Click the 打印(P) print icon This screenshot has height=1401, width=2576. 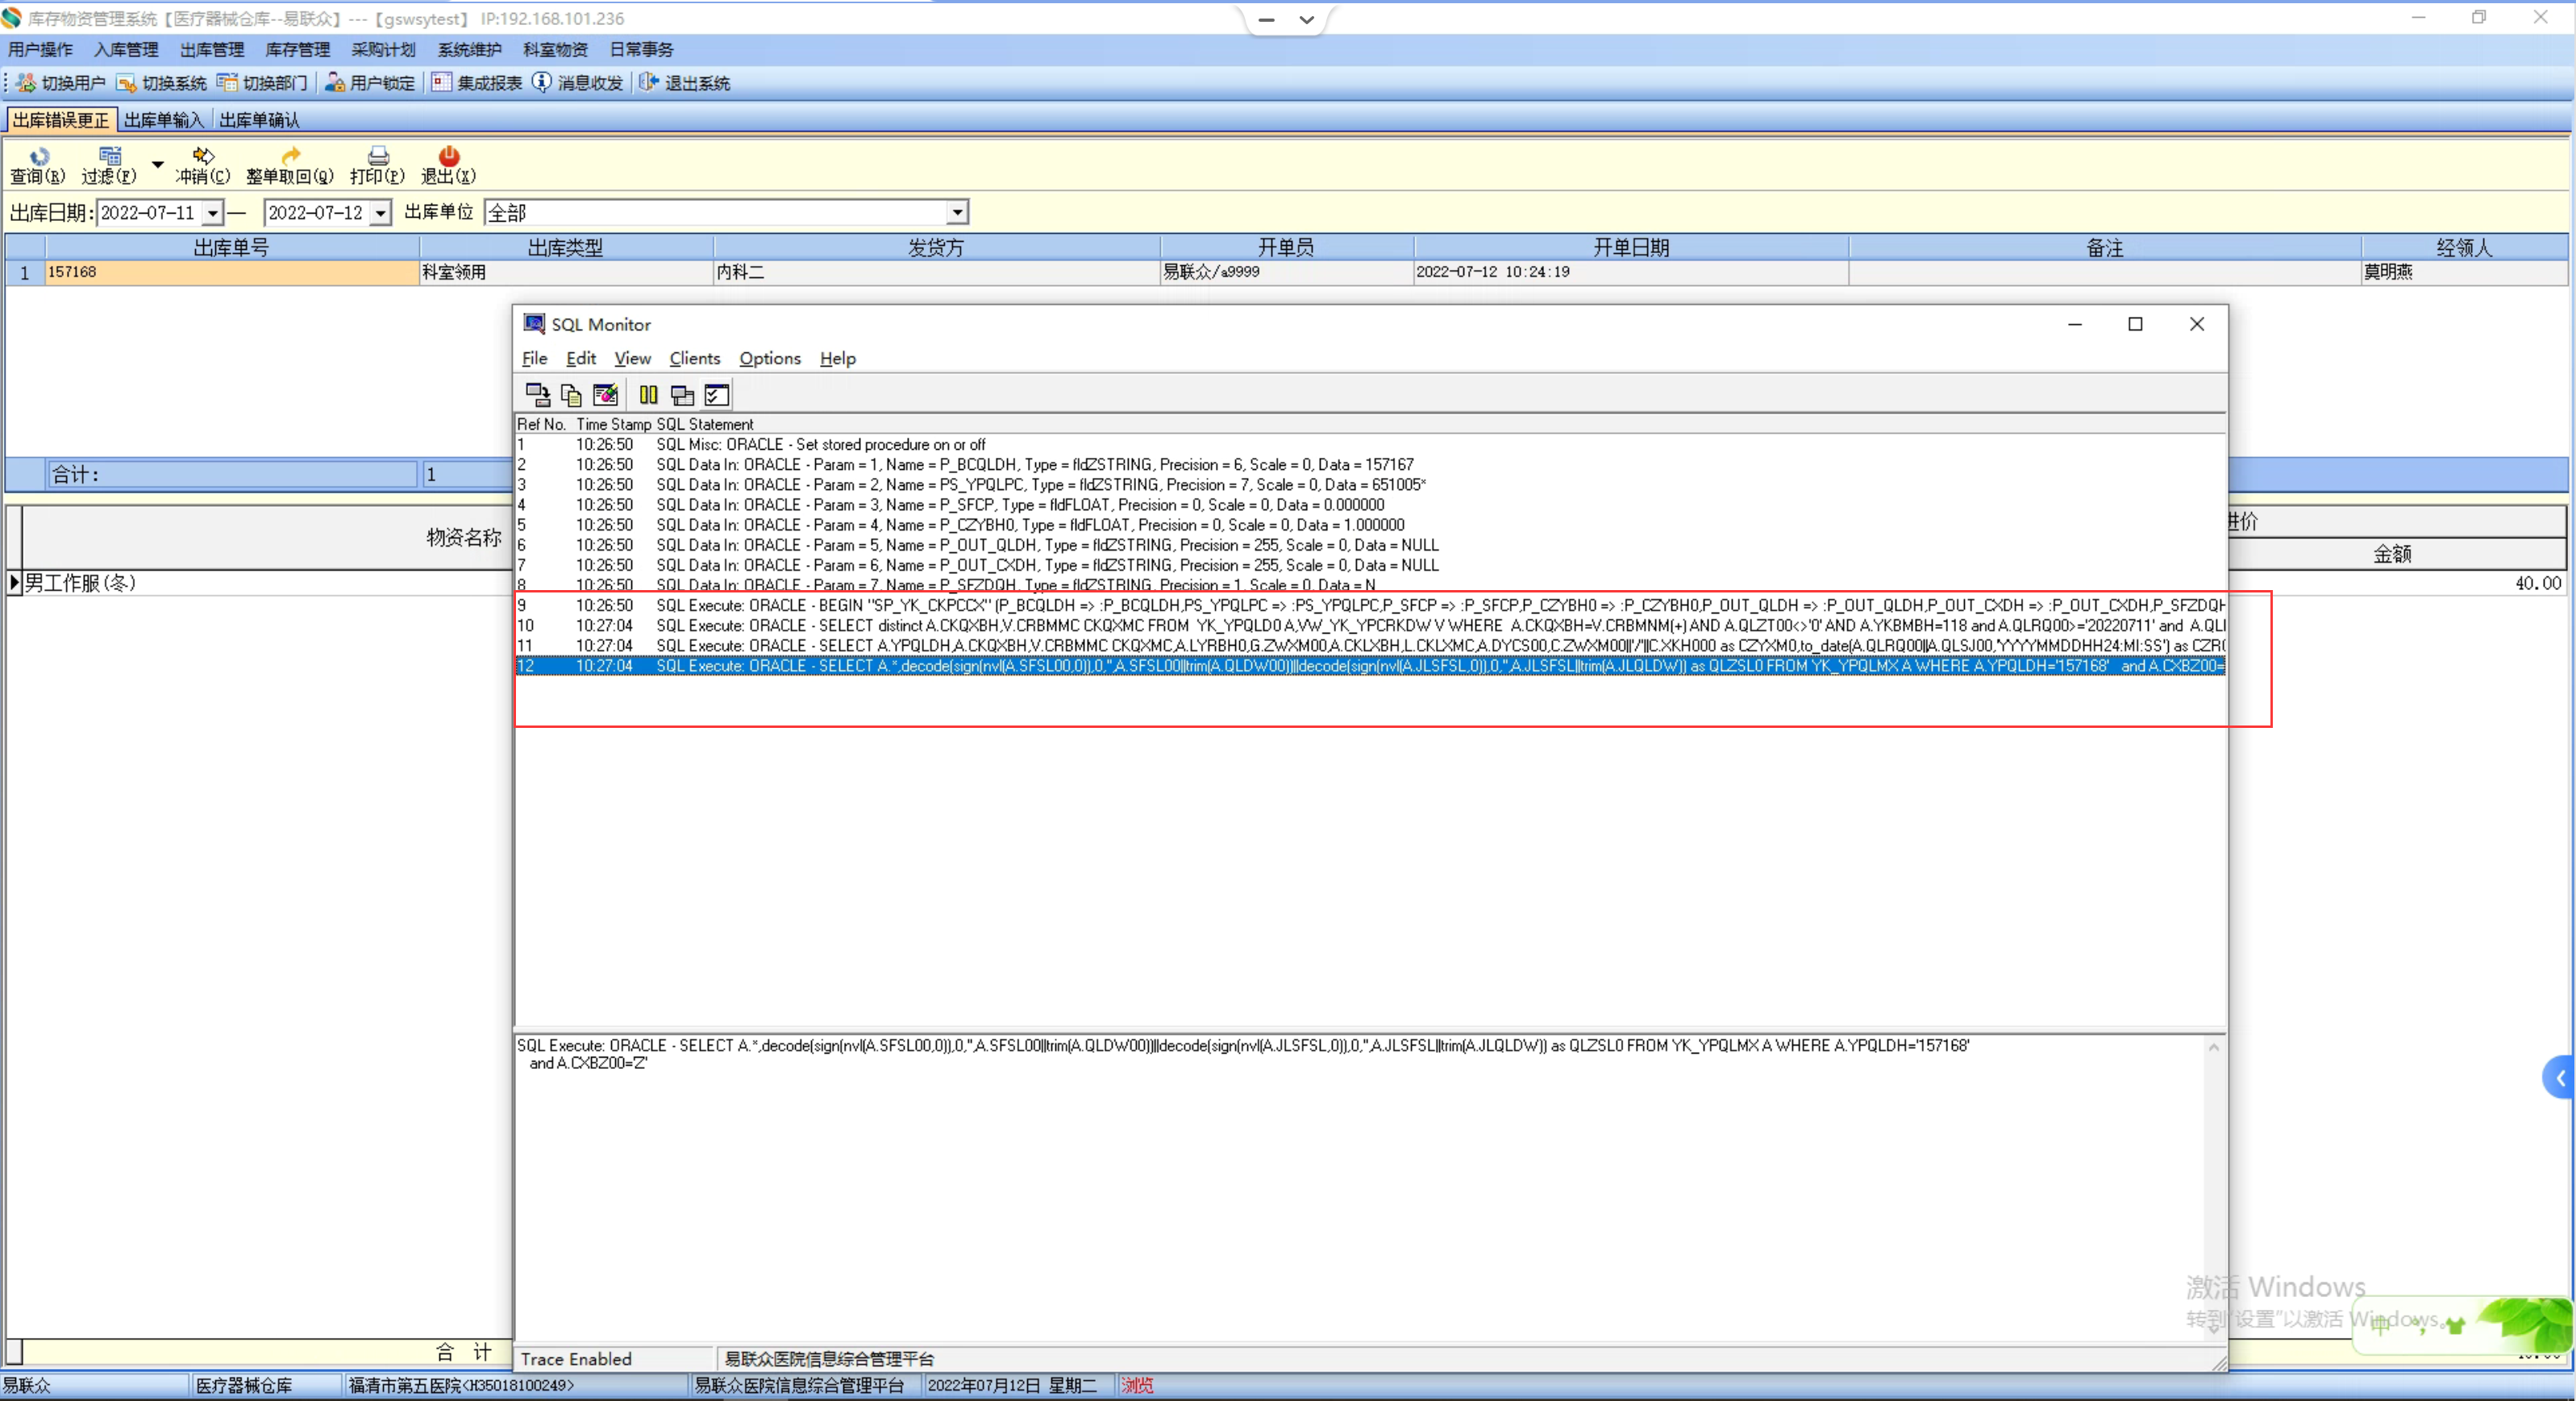[377, 157]
